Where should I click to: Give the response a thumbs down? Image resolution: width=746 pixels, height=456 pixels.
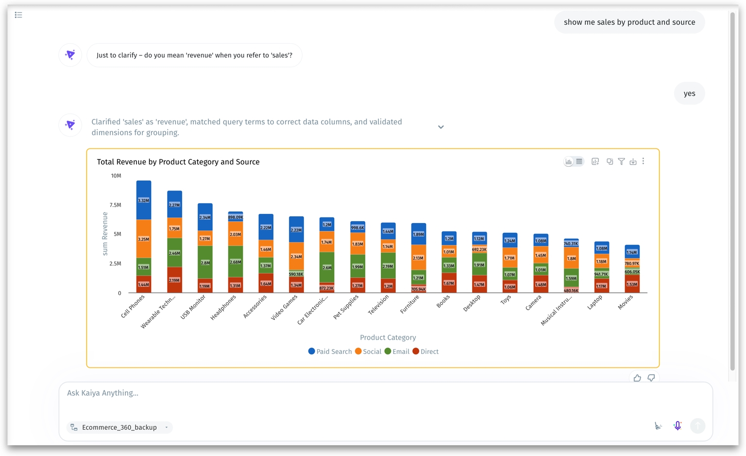pos(651,378)
